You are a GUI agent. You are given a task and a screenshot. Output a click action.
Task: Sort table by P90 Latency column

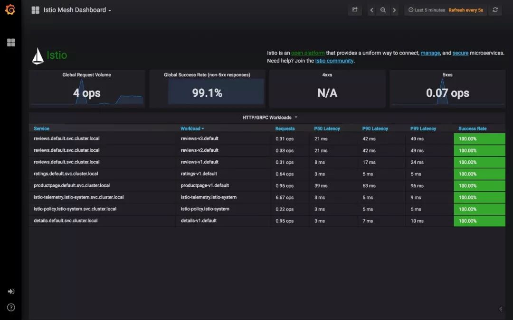click(x=375, y=128)
